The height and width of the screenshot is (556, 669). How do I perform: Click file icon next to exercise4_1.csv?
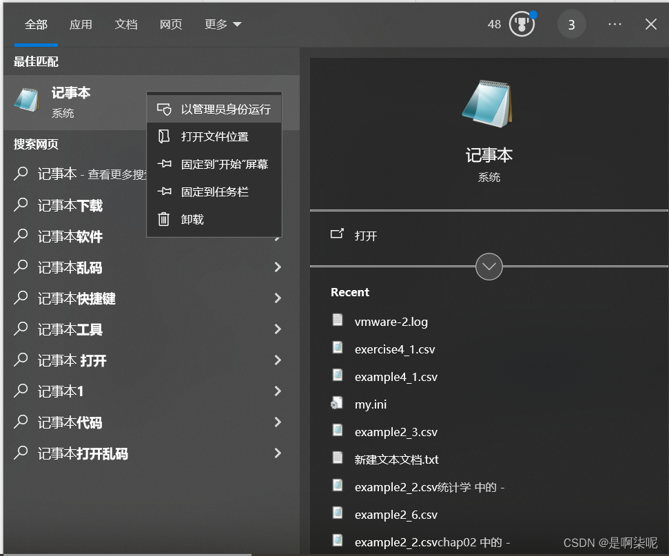tap(338, 347)
